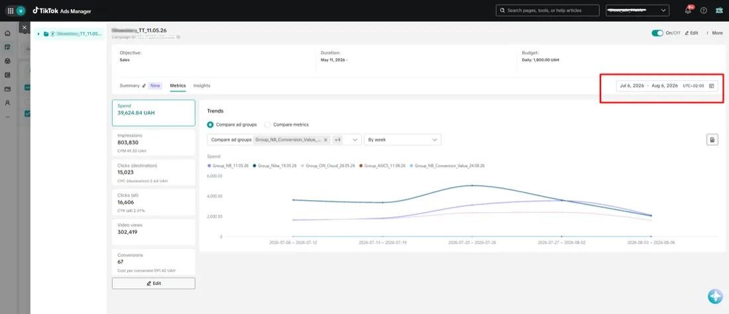This screenshot has width=729, height=314.
Task: Open the More options menu
Action: tap(714, 33)
